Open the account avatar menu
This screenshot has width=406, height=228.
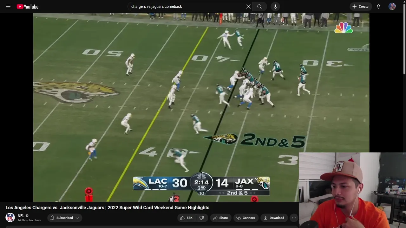[x=392, y=6]
